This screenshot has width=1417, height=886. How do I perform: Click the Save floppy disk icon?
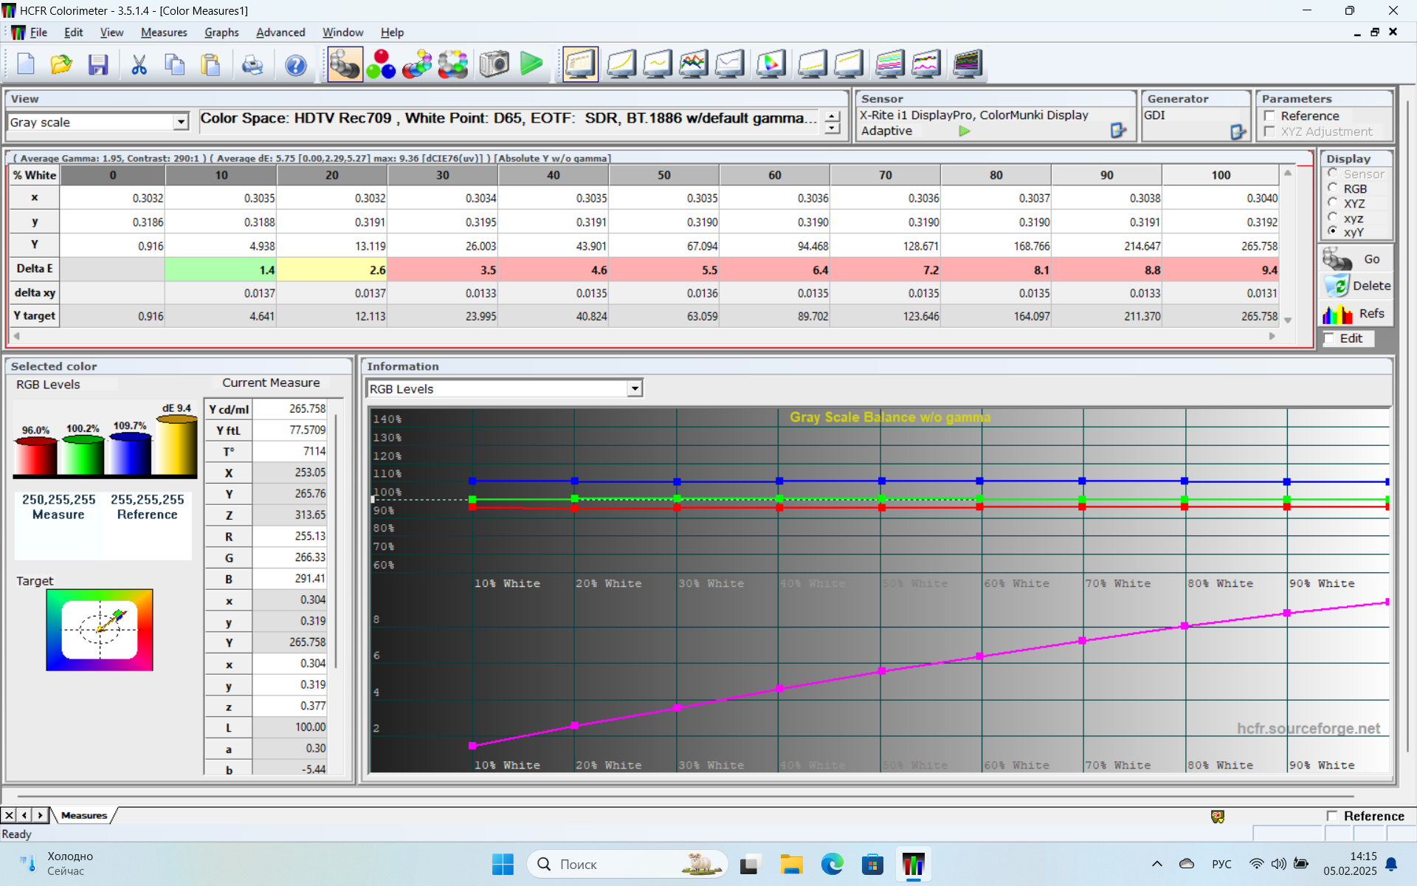[x=98, y=64]
